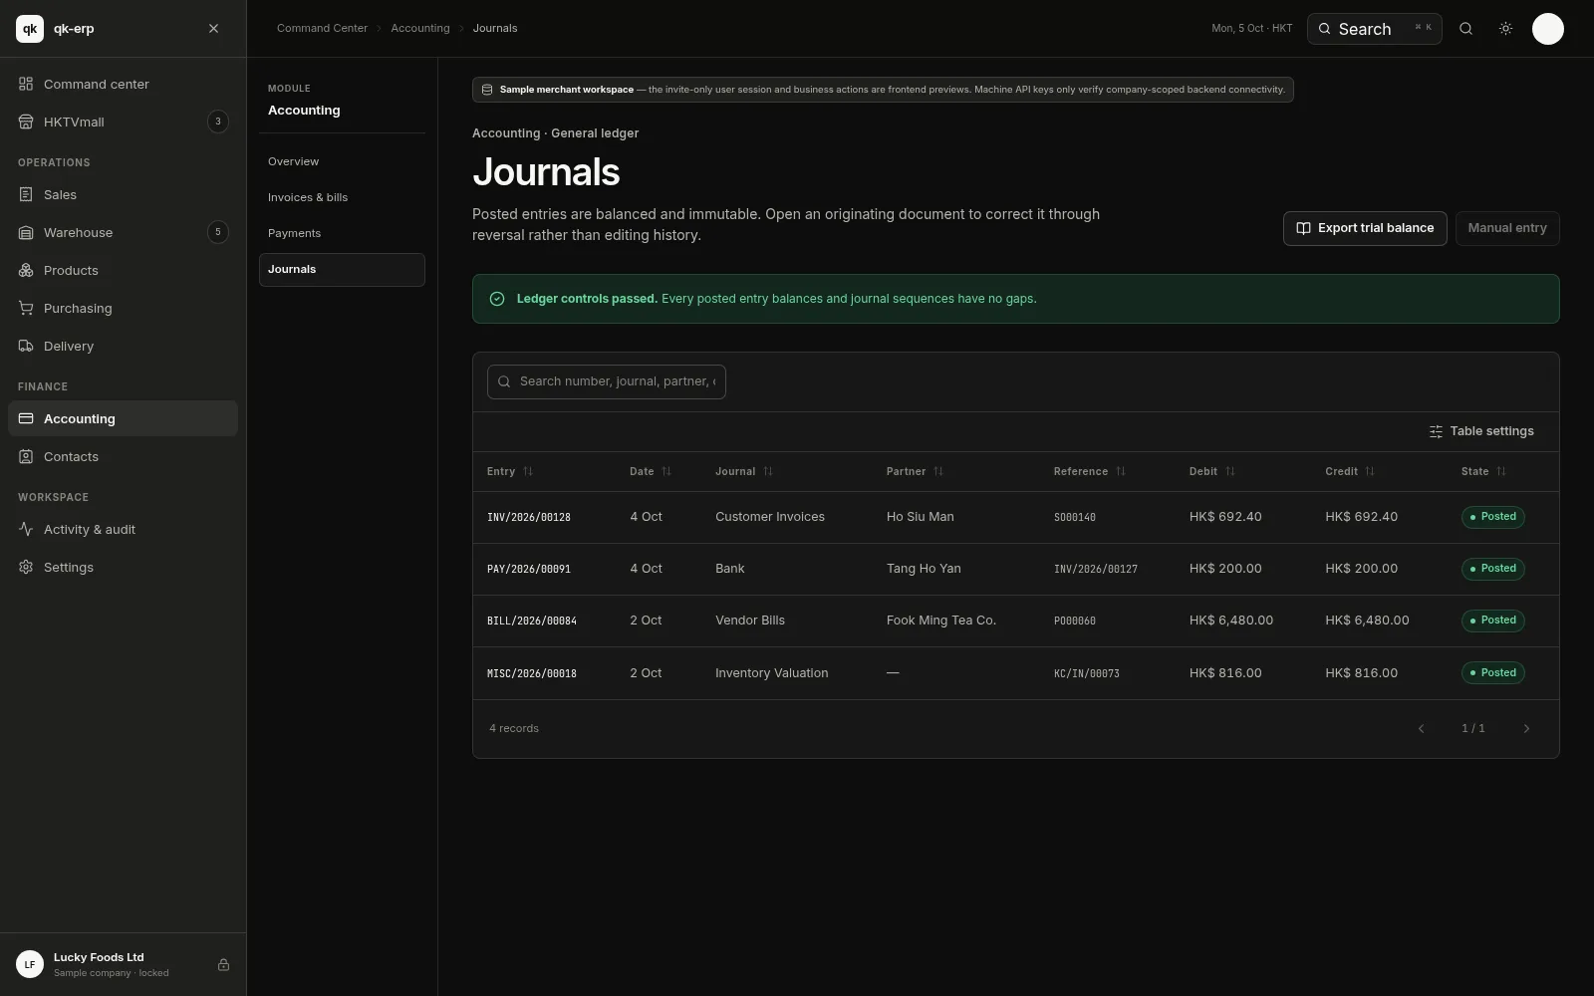Click the Warehouse badge showing 5

pos(218,232)
